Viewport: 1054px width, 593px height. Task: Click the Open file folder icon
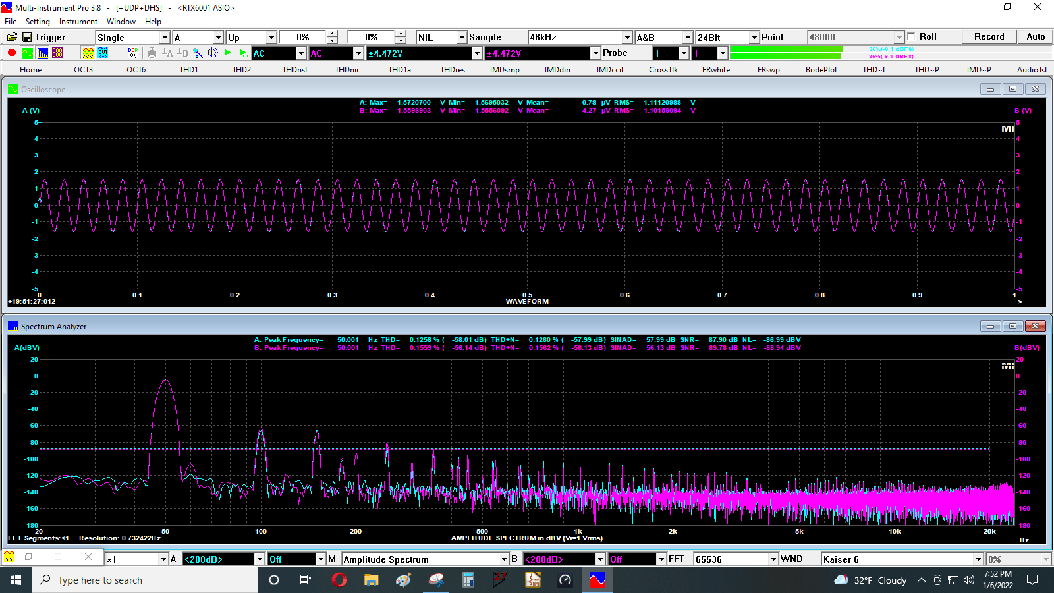pyautogui.click(x=12, y=37)
